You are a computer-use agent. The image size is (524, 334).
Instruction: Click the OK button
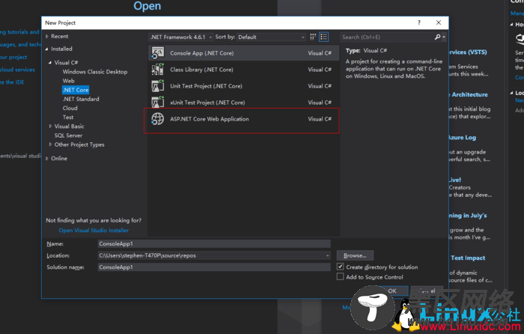[x=392, y=291]
